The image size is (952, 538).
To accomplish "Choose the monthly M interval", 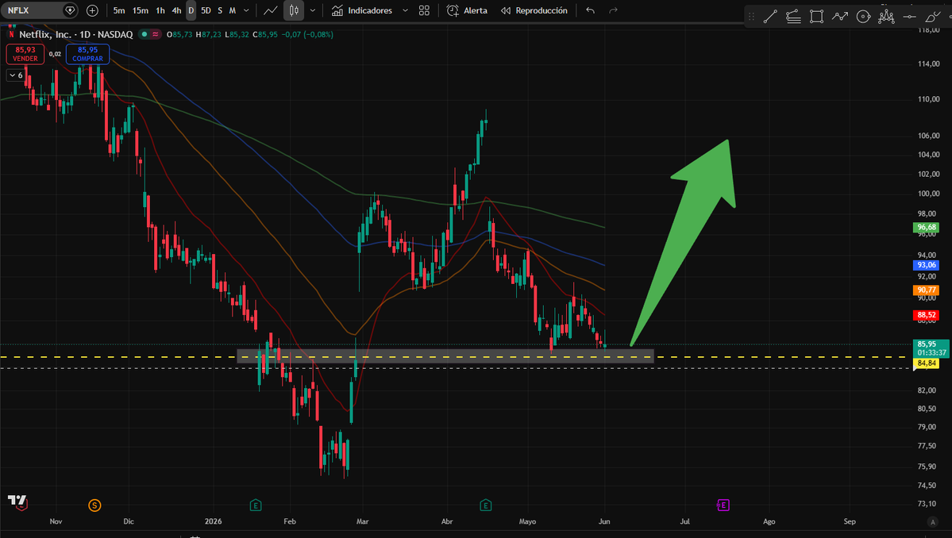I will [x=232, y=10].
